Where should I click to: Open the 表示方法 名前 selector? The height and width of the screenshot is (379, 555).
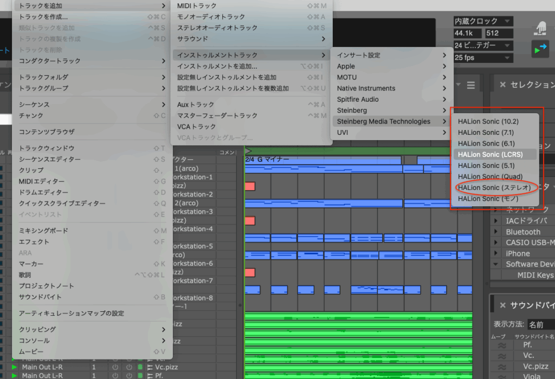[x=539, y=325]
